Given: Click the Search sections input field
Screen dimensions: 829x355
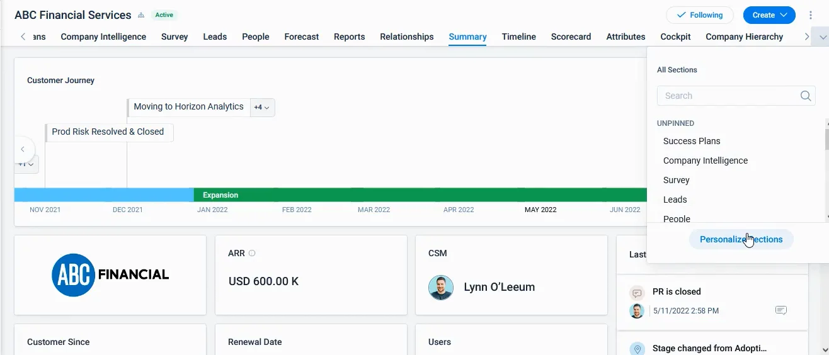Looking at the screenshot, I should (x=736, y=96).
